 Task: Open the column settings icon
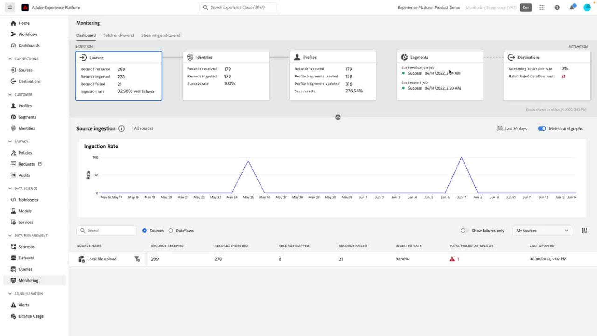coord(585,231)
